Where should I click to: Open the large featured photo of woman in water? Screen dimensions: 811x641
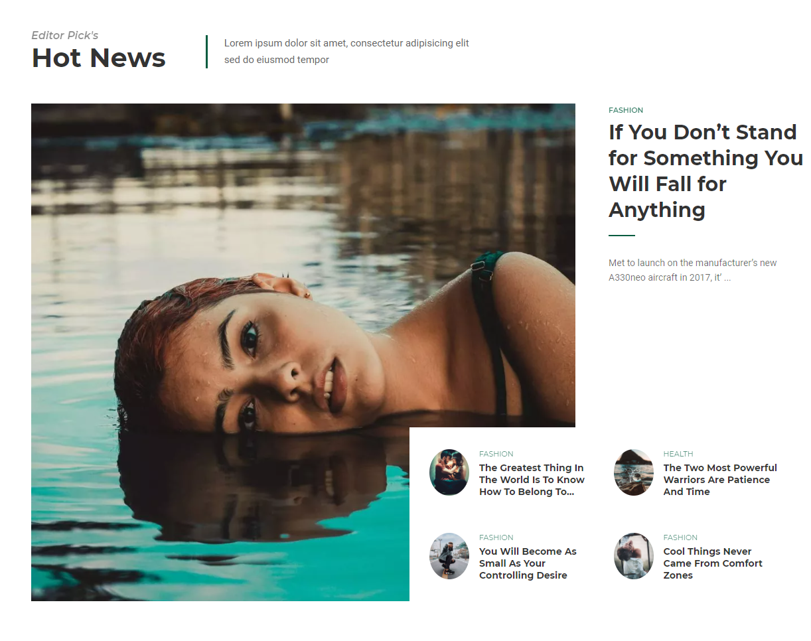coord(303,352)
